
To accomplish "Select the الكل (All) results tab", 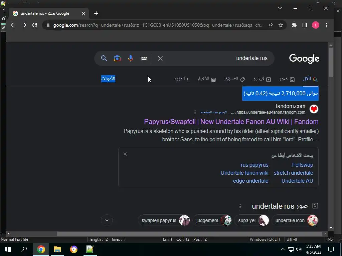I will click(310, 79).
